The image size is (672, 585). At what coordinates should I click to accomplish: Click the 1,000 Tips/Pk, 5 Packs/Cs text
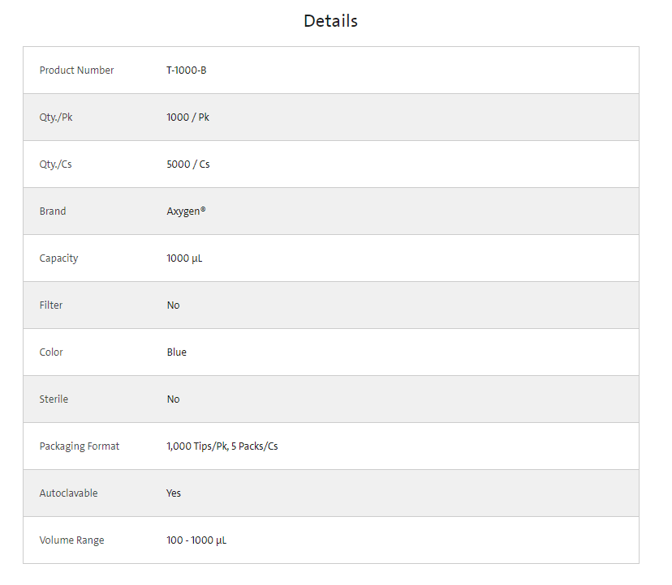click(222, 446)
